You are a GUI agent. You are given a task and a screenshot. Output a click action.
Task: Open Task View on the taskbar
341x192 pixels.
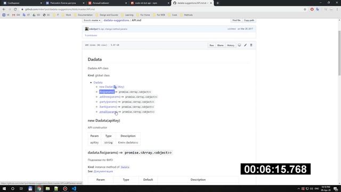(x=21, y=188)
